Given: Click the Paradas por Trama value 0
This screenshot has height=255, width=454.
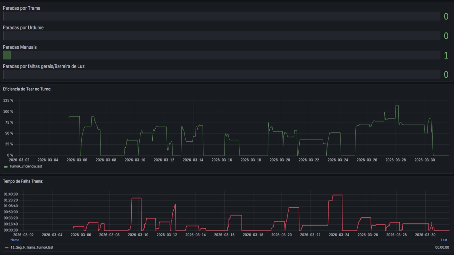Looking at the screenshot, I should point(446,16).
